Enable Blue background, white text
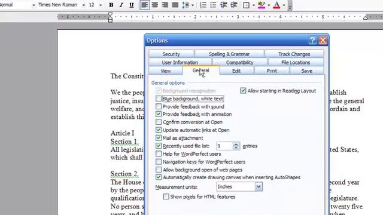Viewport: 383px width, 215px height. [159, 99]
